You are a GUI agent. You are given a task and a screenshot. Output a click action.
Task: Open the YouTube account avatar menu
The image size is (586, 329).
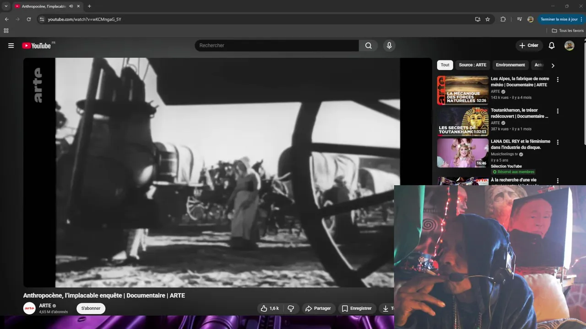pyautogui.click(x=569, y=46)
